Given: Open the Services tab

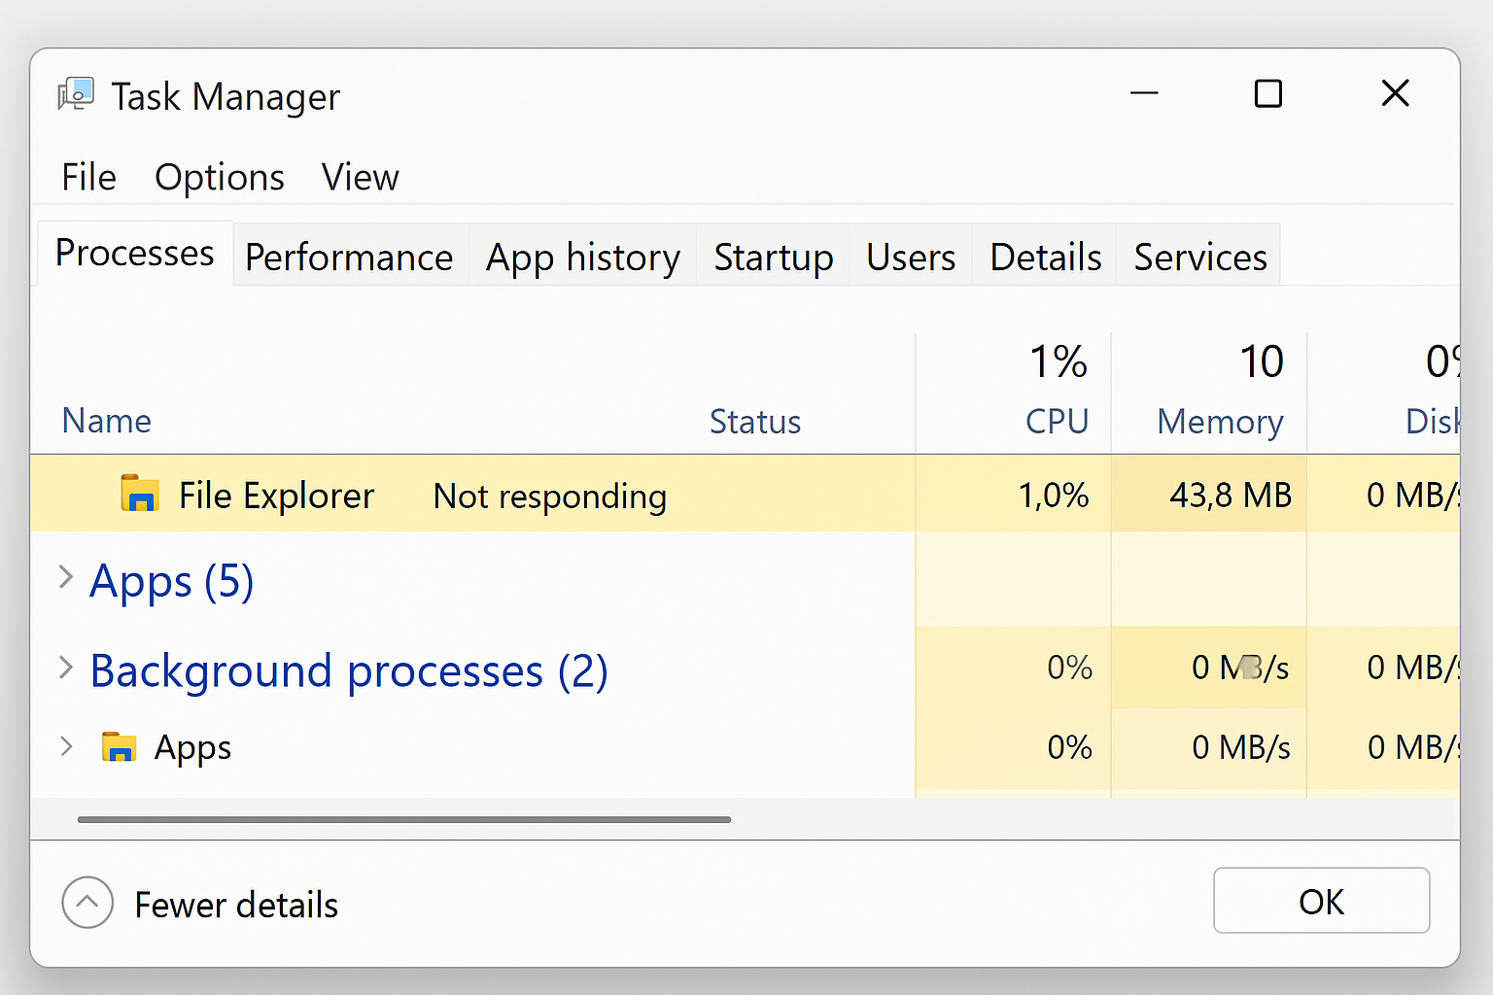Looking at the screenshot, I should tap(1200, 257).
